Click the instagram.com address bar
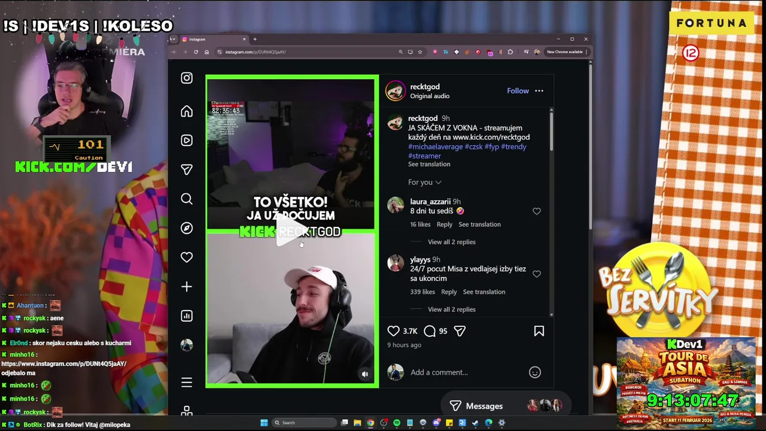 [305, 52]
